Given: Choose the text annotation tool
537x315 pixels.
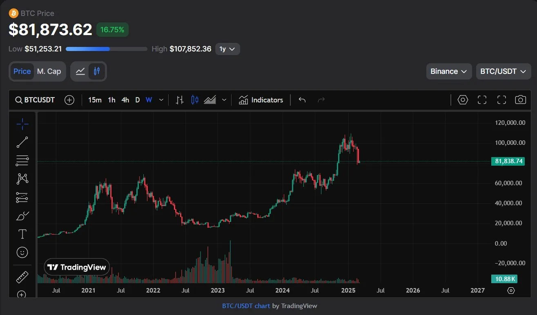Looking at the screenshot, I should click(22, 234).
